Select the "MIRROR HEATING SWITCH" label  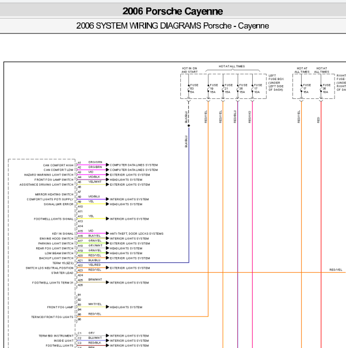(54, 194)
